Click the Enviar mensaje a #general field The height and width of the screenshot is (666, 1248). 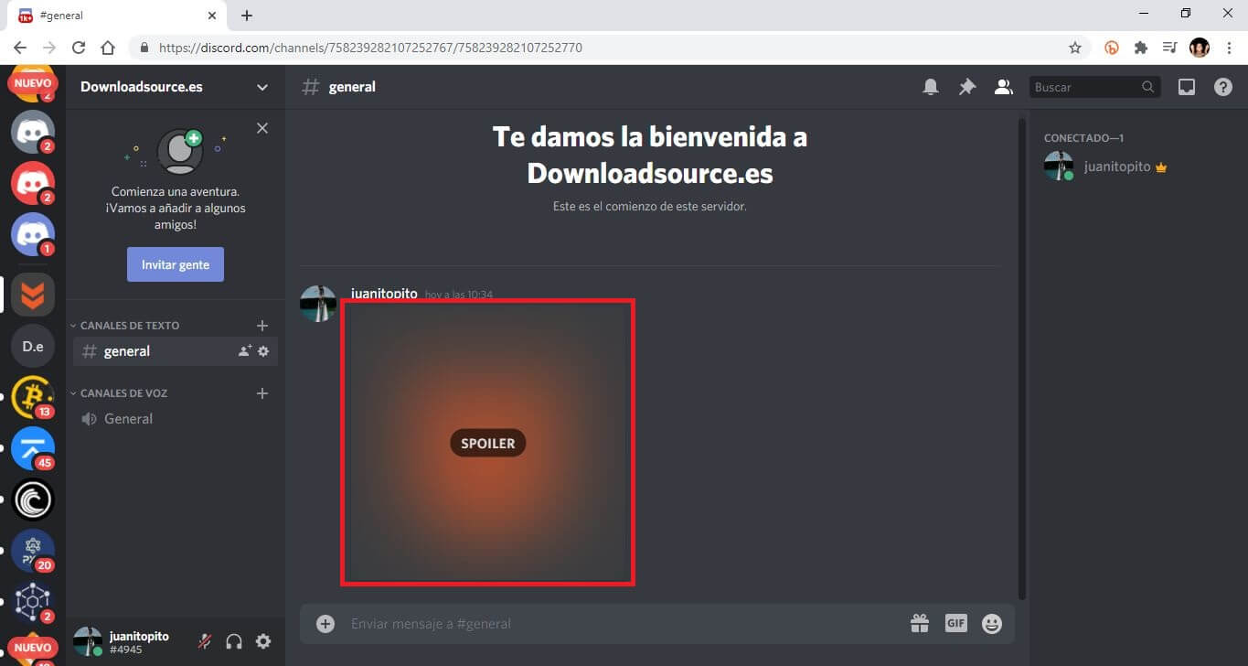click(x=622, y=623)
